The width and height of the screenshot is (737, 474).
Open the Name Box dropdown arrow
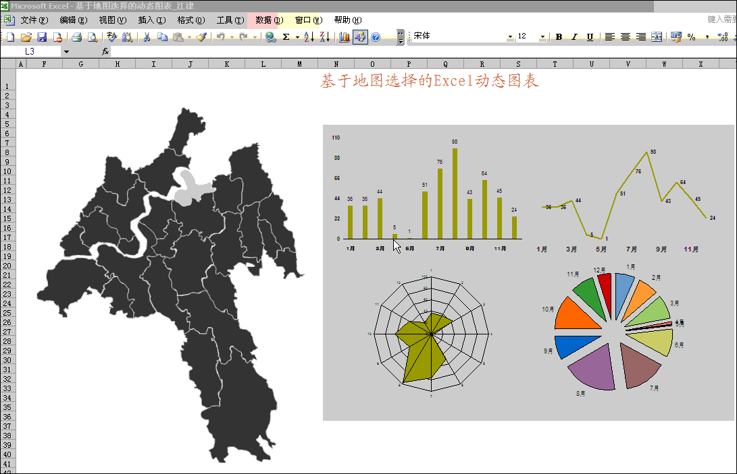tap(66, 52)
